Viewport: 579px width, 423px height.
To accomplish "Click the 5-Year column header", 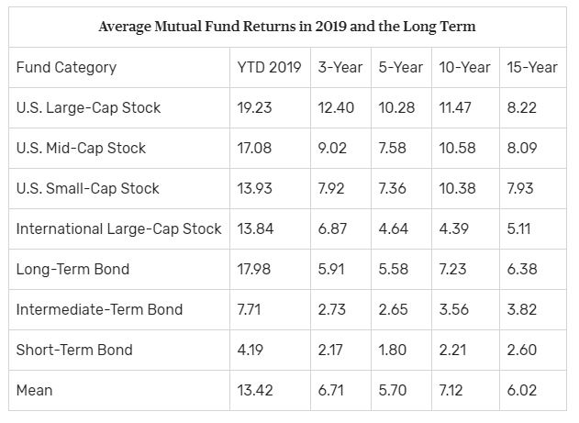I will pyautogui.click(x=400, y=68).
